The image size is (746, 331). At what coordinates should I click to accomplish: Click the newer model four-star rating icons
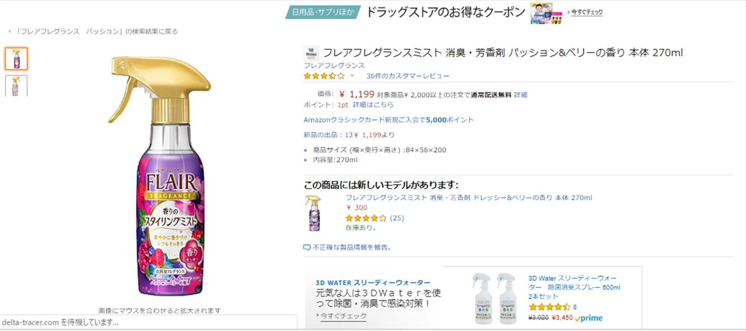(x=366, y=218)
